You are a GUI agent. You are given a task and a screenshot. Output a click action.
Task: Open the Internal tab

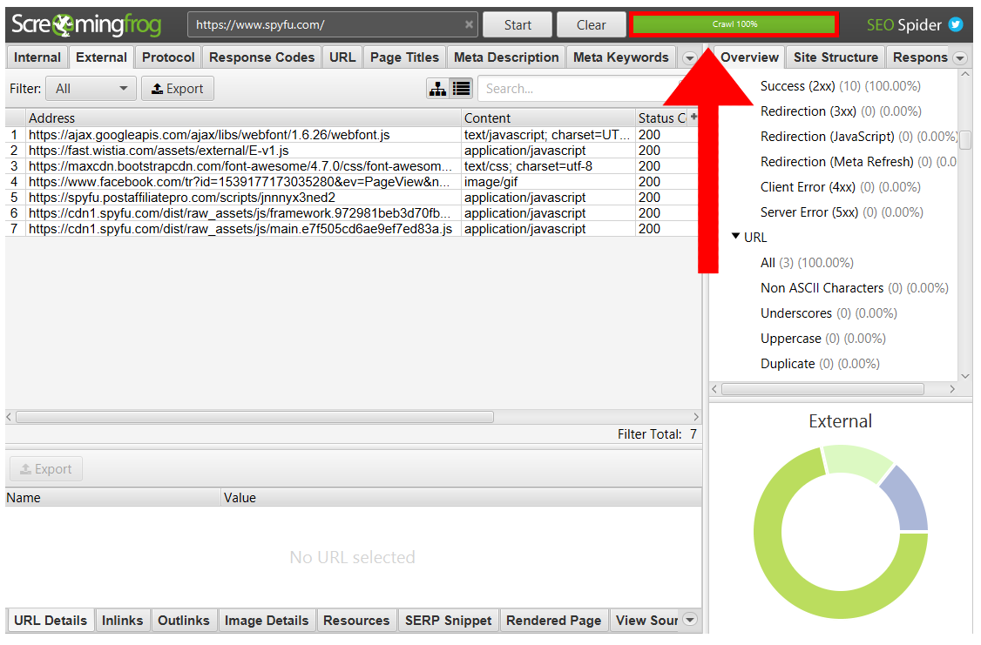pyautogui.click(x=37, y=57)
